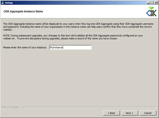Click the ODK logo in header

pos(151,12)
